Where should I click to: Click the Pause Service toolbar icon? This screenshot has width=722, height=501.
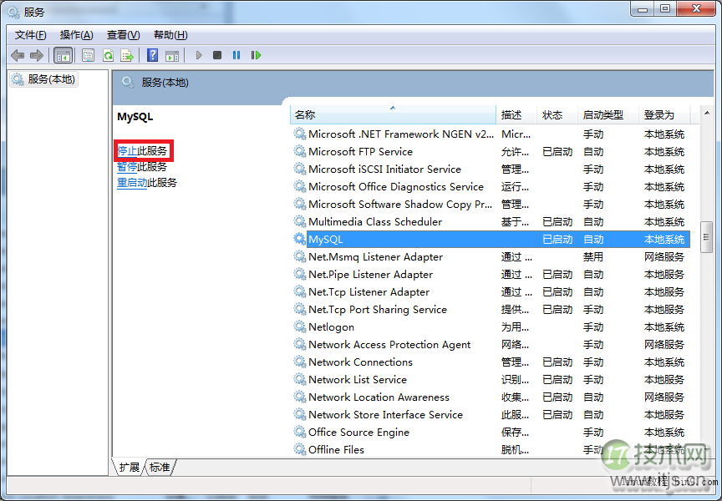236,56
